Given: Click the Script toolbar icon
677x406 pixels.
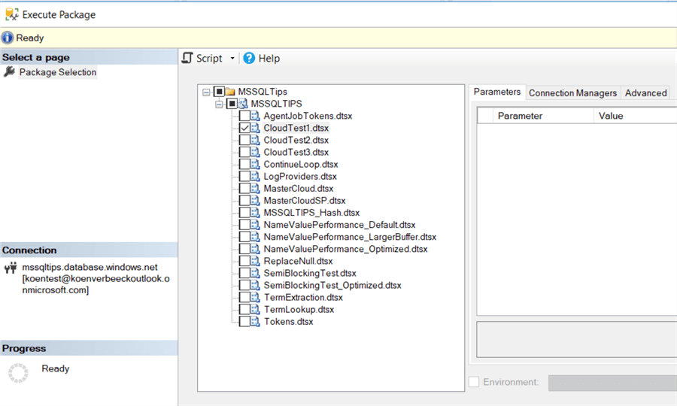Looking at the screenshot, I should click(x=188, y=58).
